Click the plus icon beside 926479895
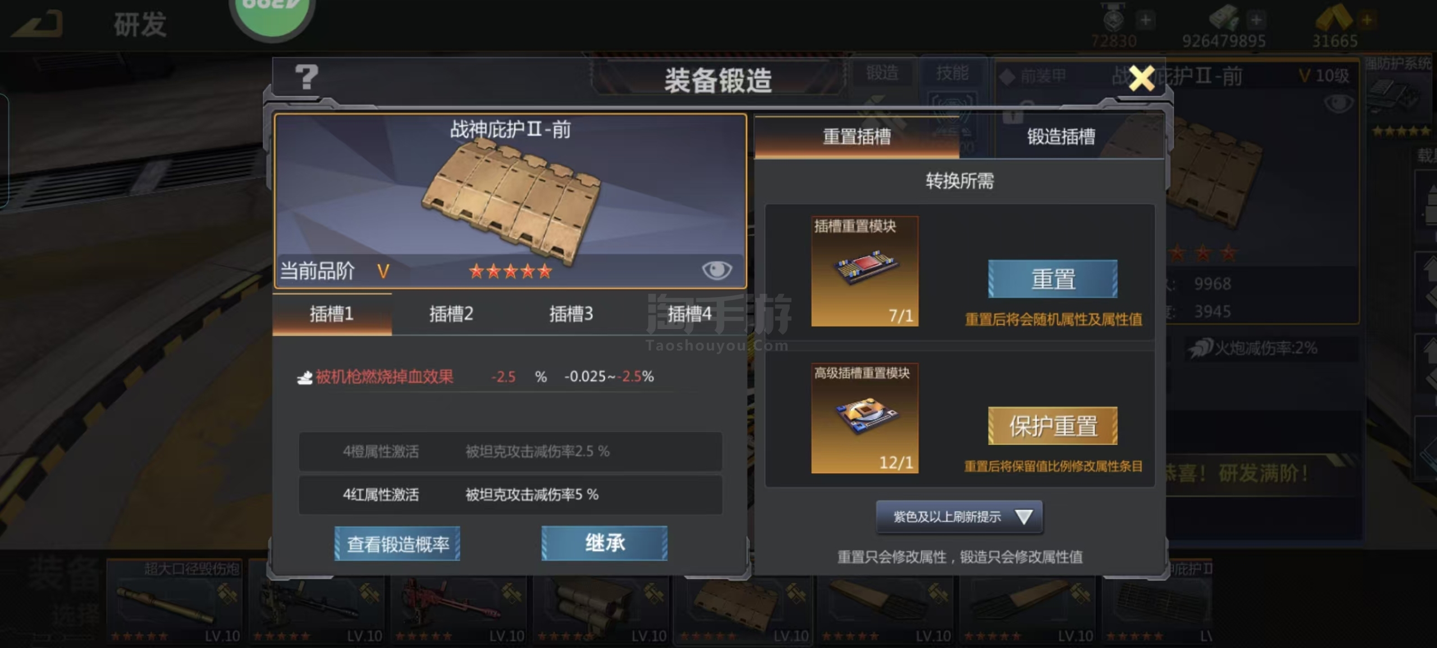 click(1256, 20)
